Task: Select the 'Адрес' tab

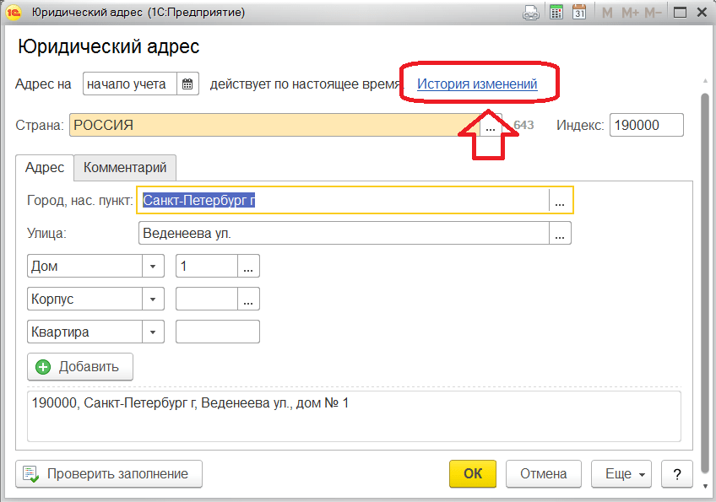Action: 45,167
